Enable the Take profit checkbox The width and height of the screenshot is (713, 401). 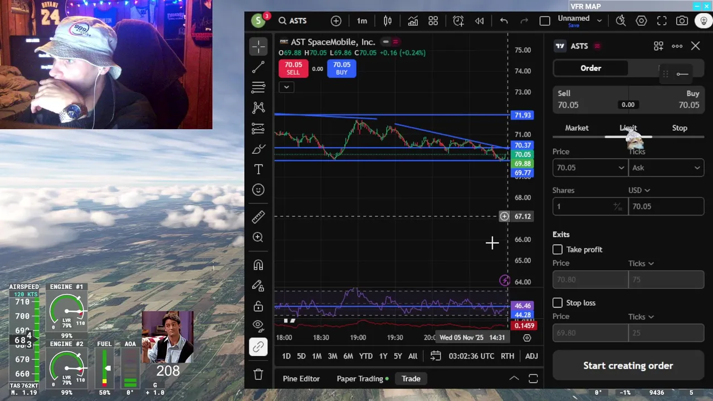[558, 250]
